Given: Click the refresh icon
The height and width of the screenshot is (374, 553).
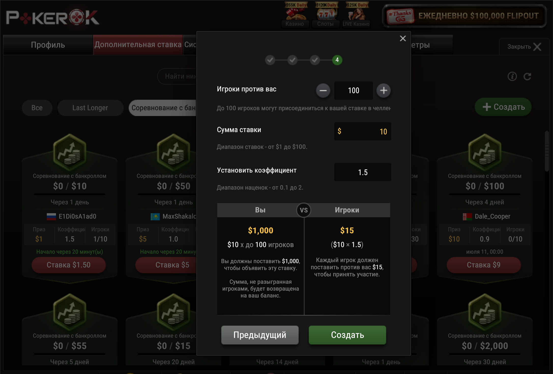Looking at the screenshot, I should point(527,76).
